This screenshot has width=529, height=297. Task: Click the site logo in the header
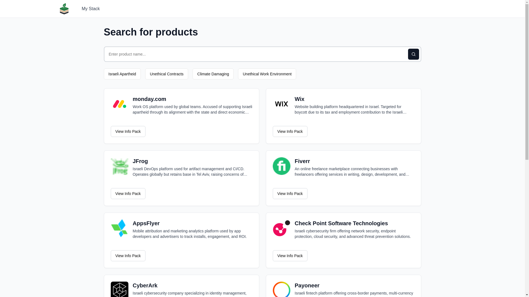point(64,9)
